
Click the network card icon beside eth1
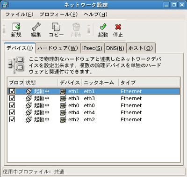click(x=63, y=91)
